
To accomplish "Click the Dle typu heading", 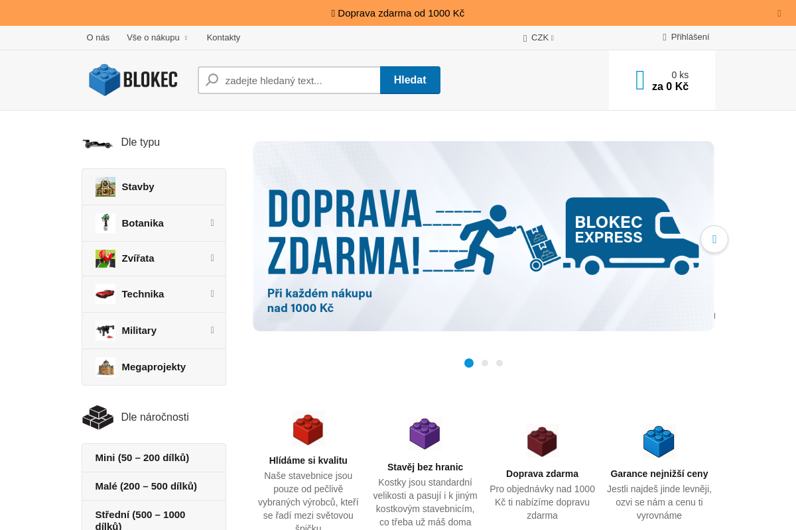I will coord(141,142).
